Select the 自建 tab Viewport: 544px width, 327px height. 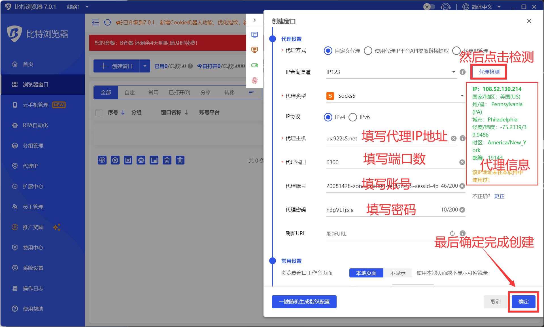pyautogui.click(x=129, y=93)
